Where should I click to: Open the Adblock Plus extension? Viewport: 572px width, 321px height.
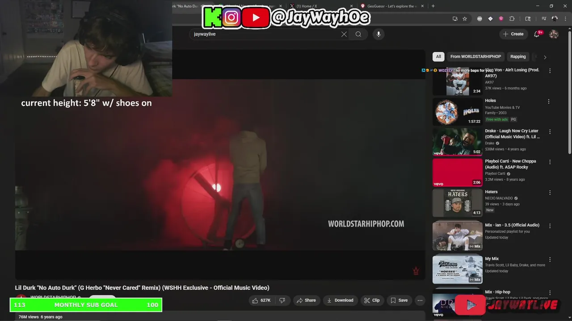point(479,19)
